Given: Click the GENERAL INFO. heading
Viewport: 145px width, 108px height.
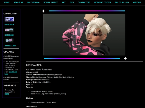Looking at the screenshot, I should coord(34,65).
